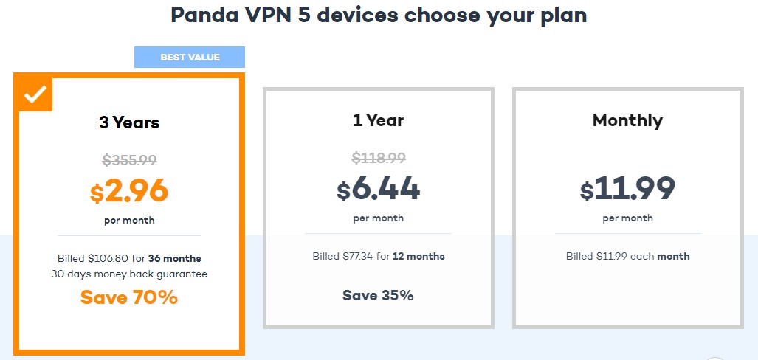758x360 pixels.
Task: Click the crossed-out $118.99 price
Action: pos(378,158)
